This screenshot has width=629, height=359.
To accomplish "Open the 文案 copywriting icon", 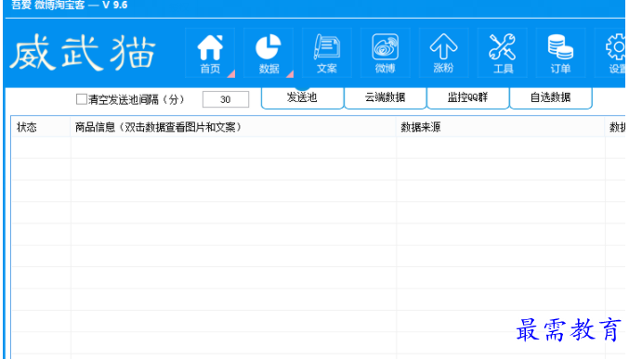I will pyautogui.click(x=327, y=53).
